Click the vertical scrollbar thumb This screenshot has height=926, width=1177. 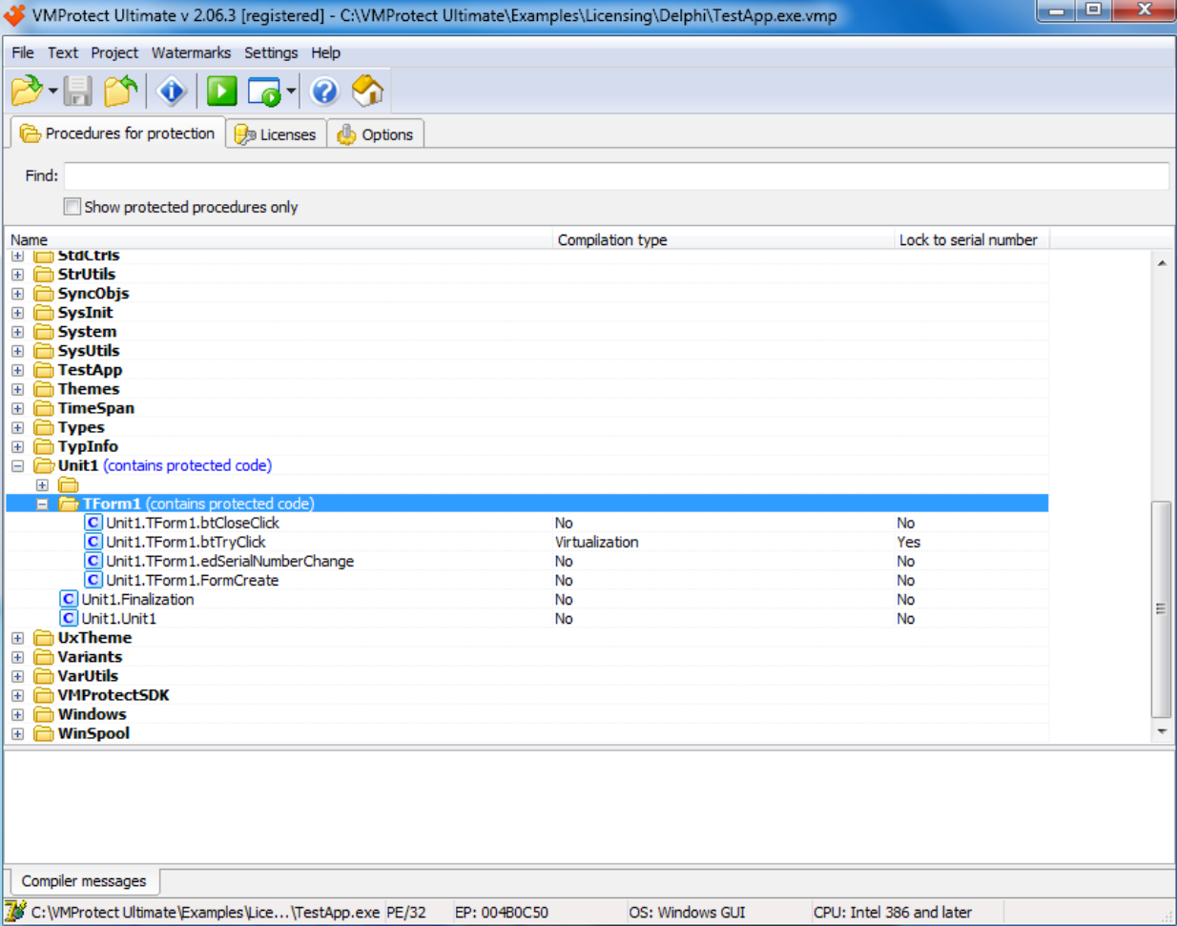1161,608
